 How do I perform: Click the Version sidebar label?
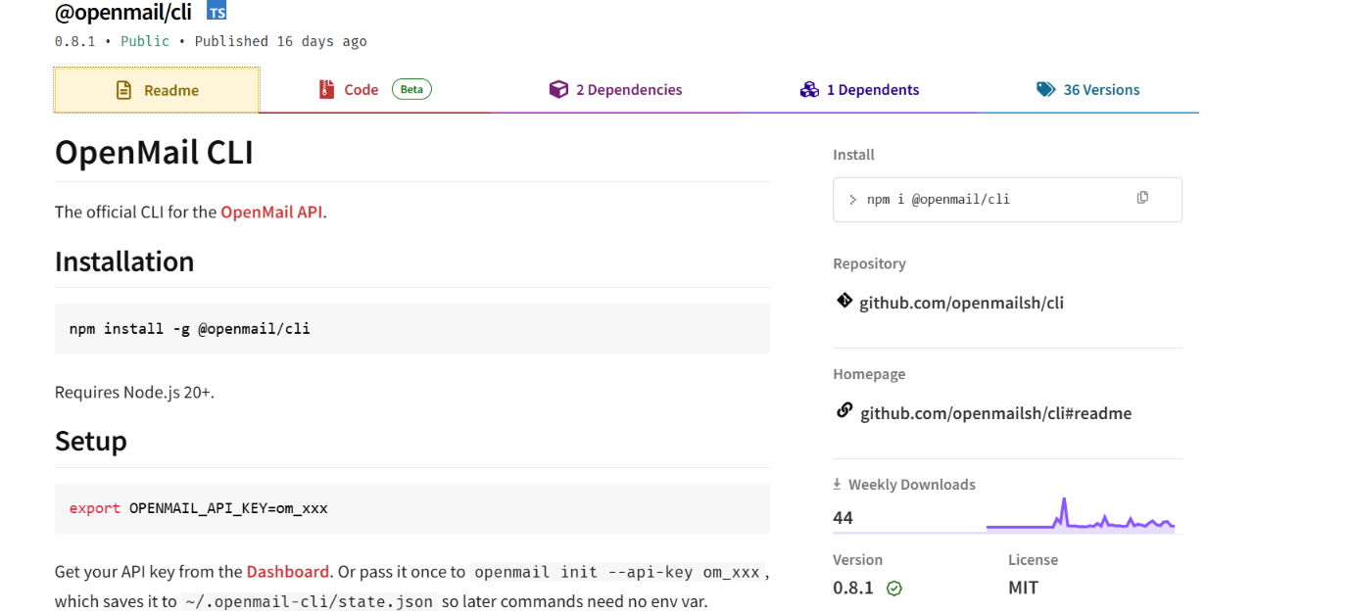point(857,560)
